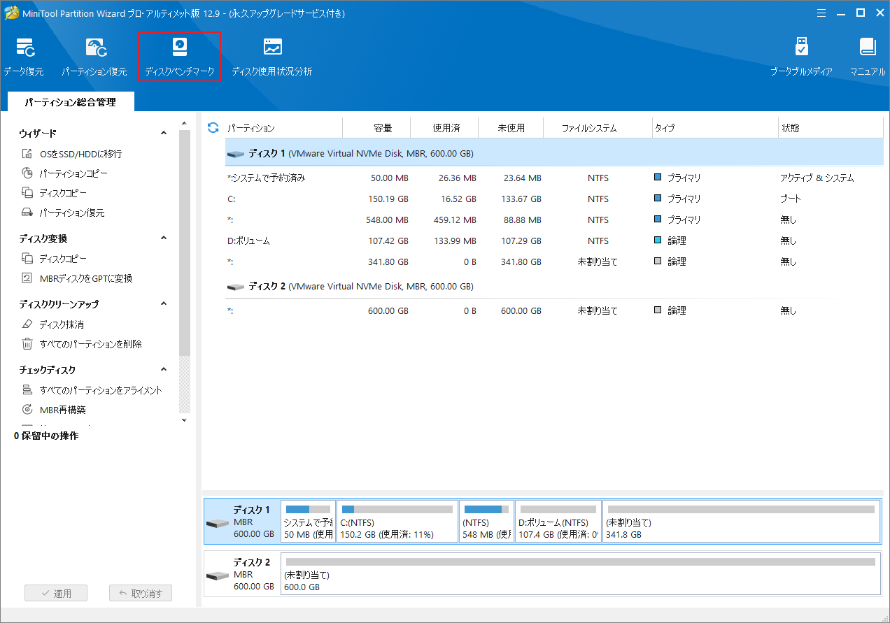Select システムで予約済み partition row
Viewport: 890px width, 623px height.
tap(554, 178)
